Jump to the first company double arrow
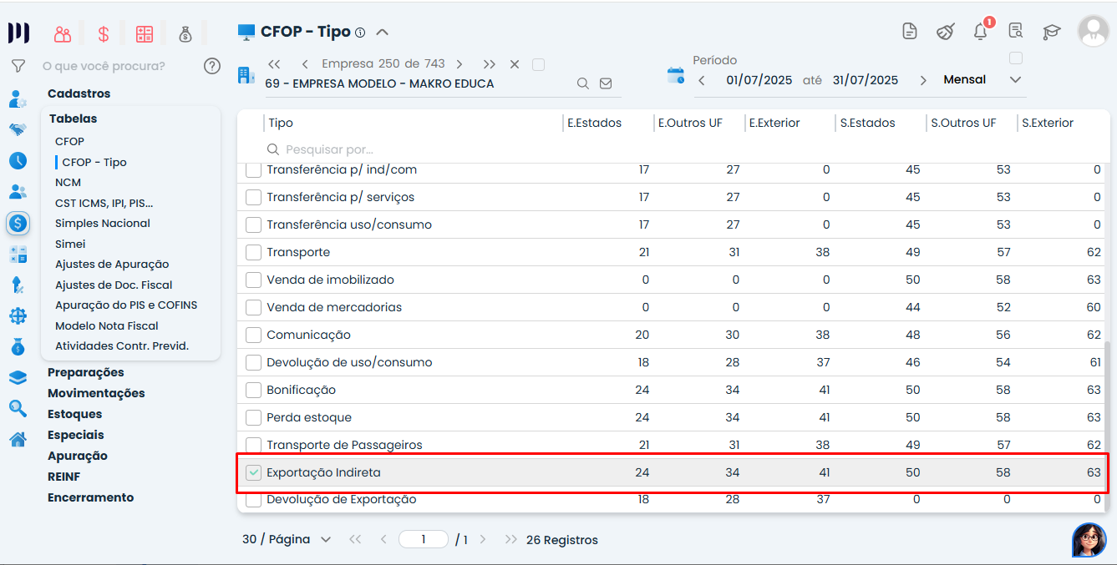 (x=274, y=64)
